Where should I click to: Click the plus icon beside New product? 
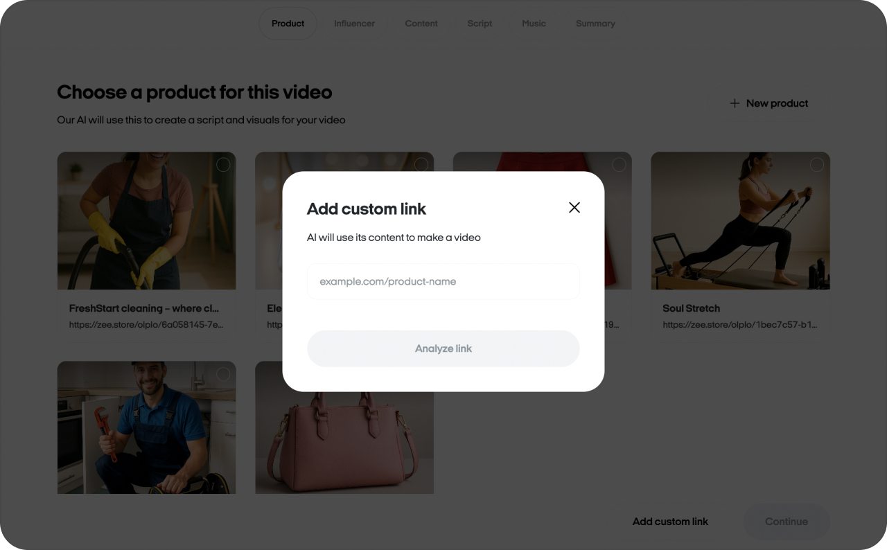pos(735,103)
